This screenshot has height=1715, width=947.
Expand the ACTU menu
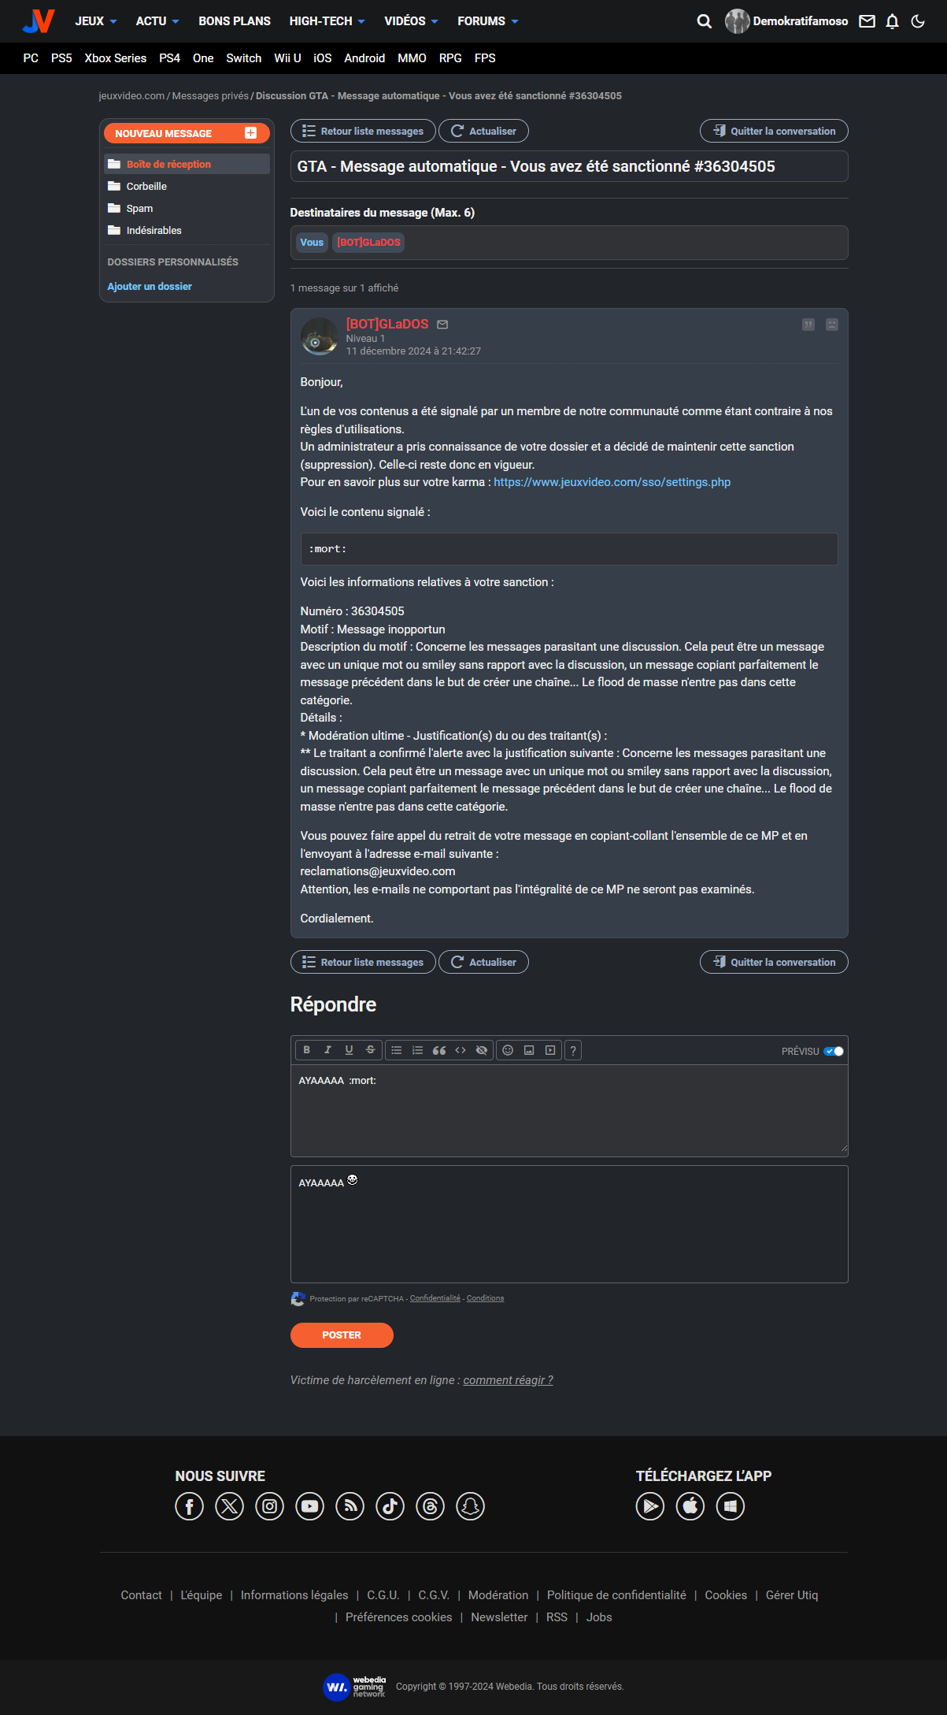click(x=157, y=21)
